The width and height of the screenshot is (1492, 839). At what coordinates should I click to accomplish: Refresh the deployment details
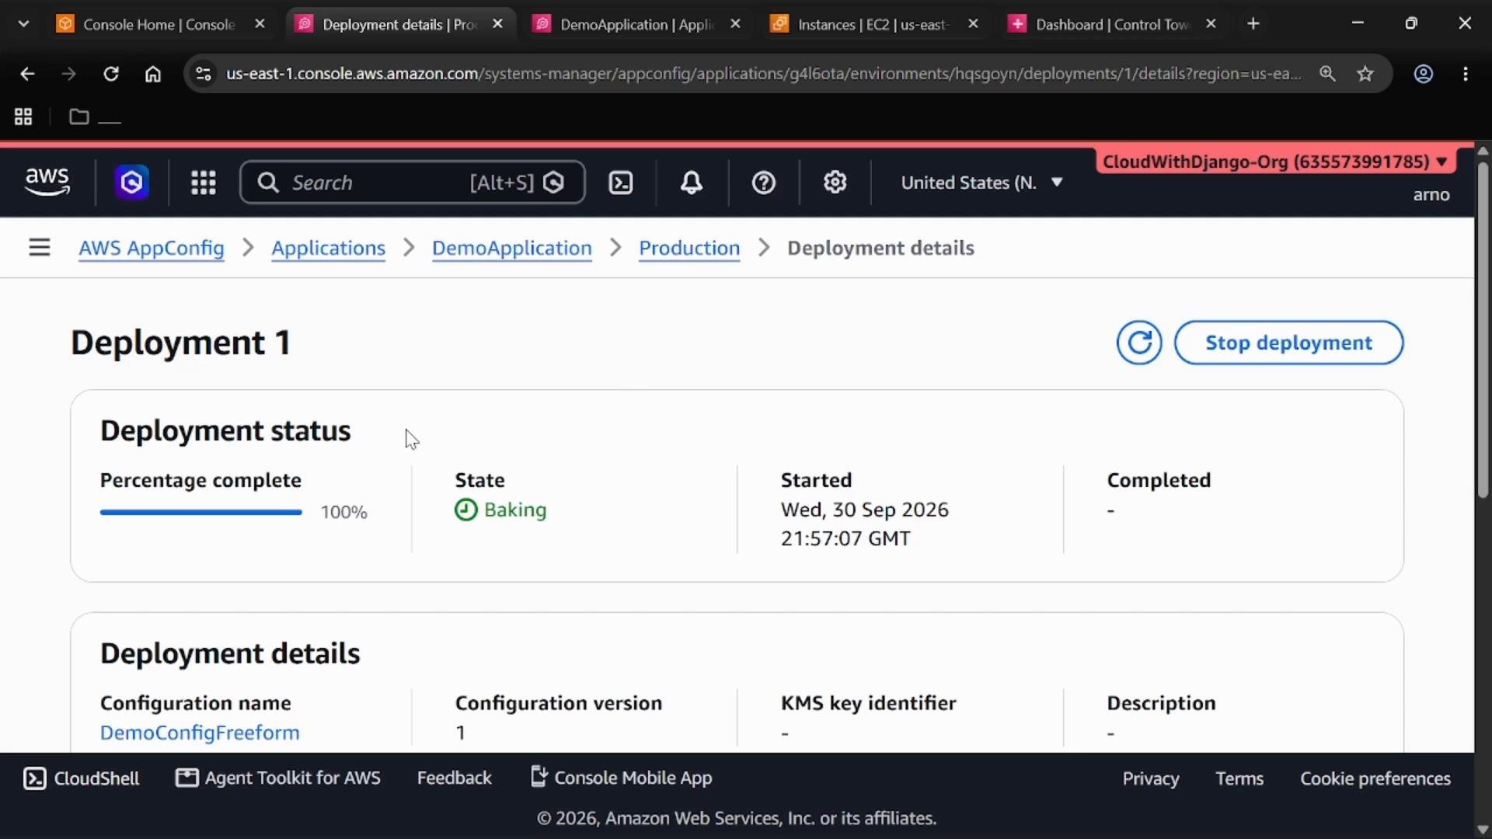1139,343
